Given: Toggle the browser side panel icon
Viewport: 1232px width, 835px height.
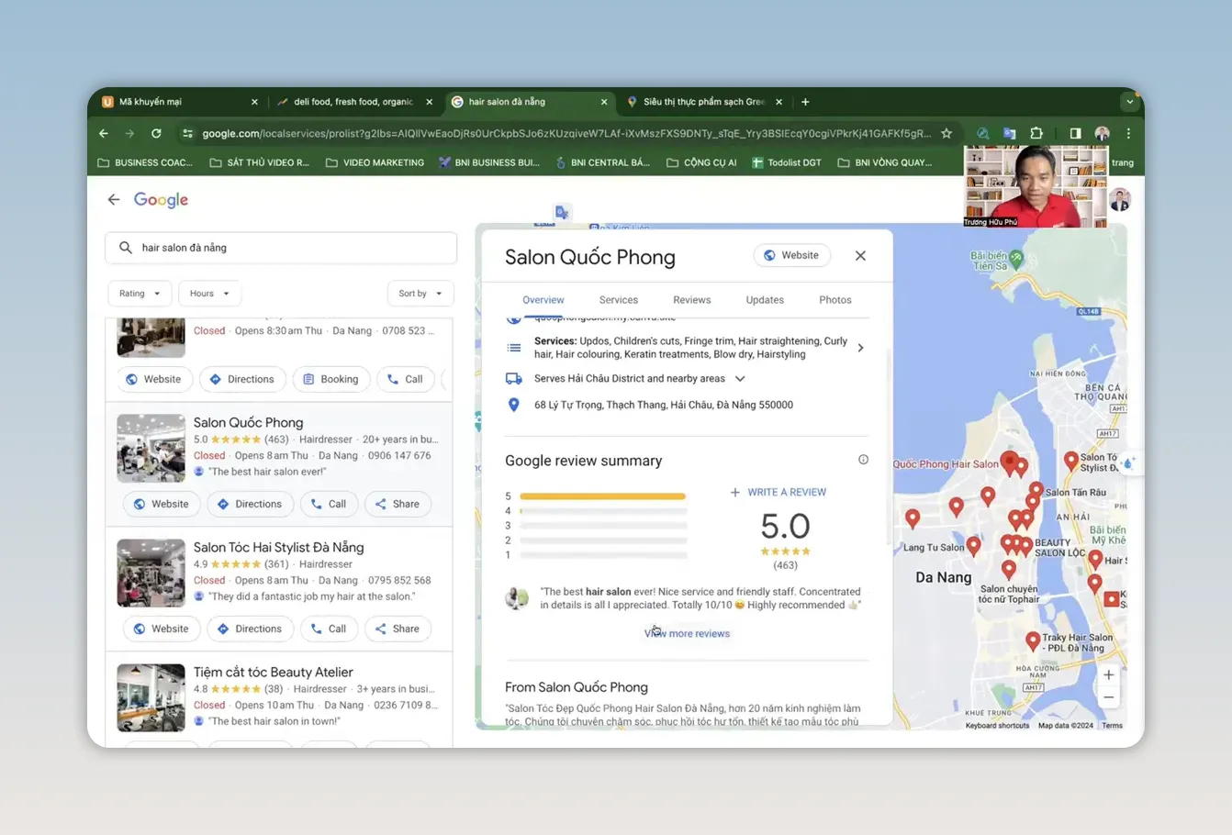Looking at the screenshot, I should click(x=1075, y=133).
